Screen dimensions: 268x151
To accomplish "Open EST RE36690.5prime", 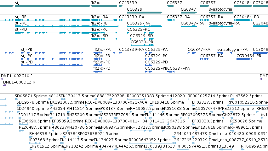I will [35, 121].
